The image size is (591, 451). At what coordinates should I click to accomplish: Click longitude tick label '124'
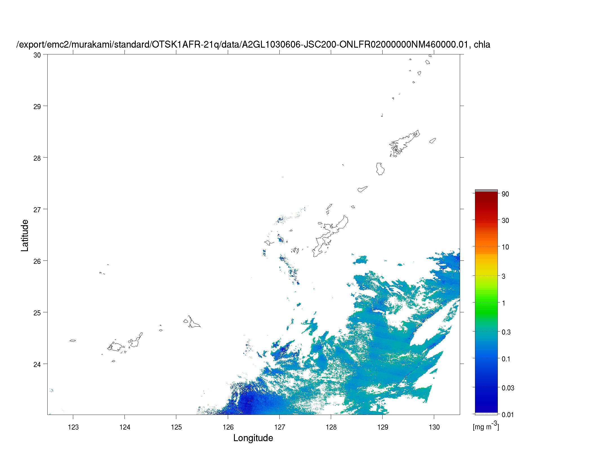point(125,427)
